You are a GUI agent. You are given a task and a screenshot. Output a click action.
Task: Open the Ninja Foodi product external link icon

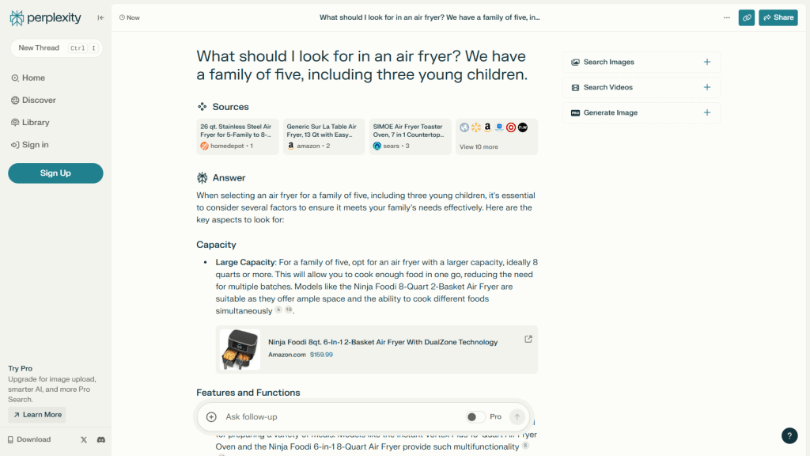coord(528,339)
